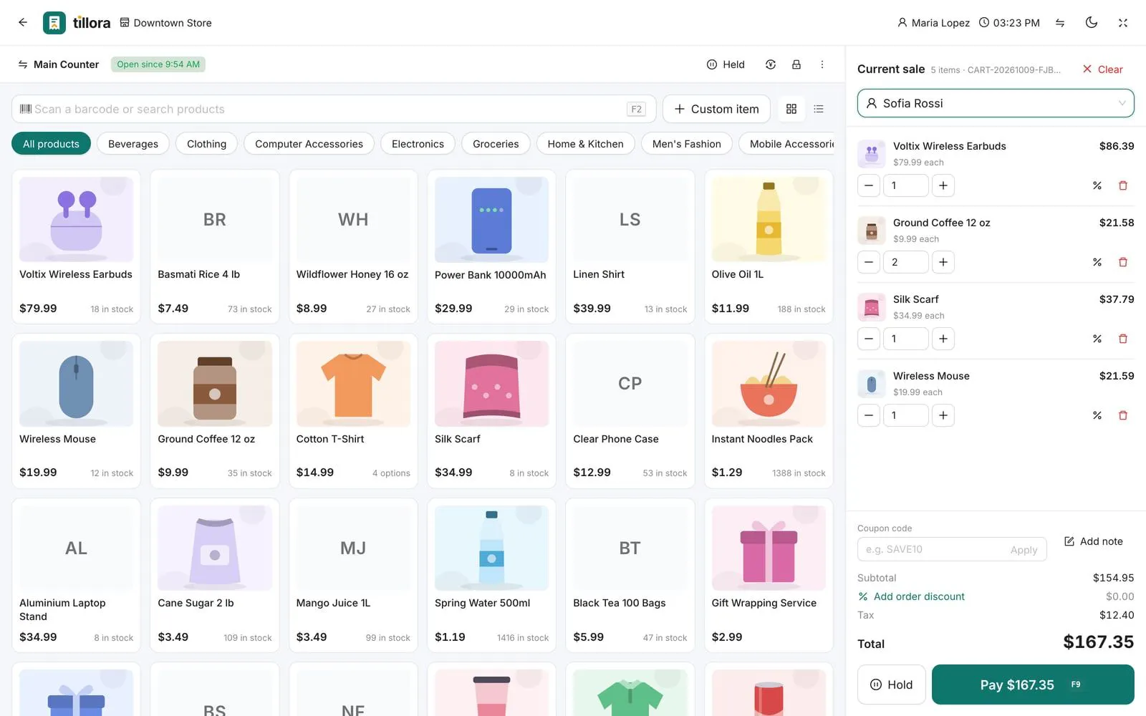Select Basmati Rice 4 lb card
The image size is (1146, 716).
(x=215, y=246)
